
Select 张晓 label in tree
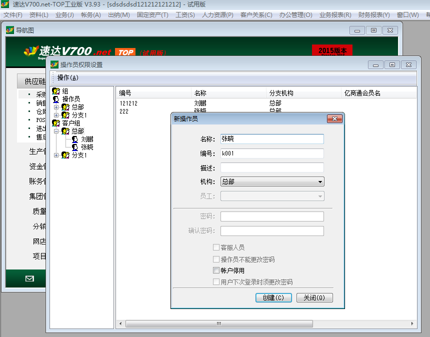click(87, 147)
